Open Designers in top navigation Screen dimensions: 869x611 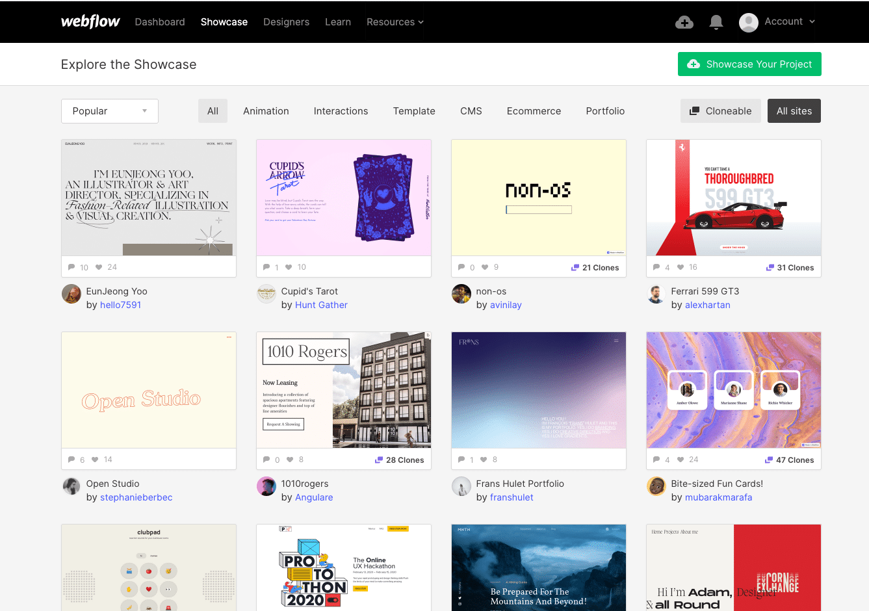pos(286,22)
